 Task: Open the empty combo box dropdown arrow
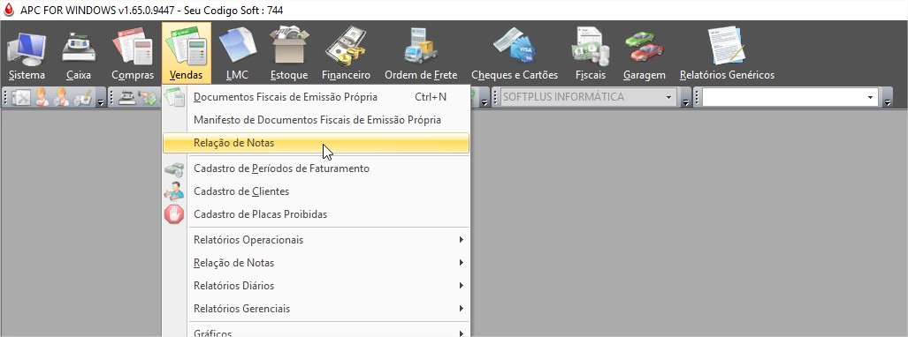pos(870,97)
